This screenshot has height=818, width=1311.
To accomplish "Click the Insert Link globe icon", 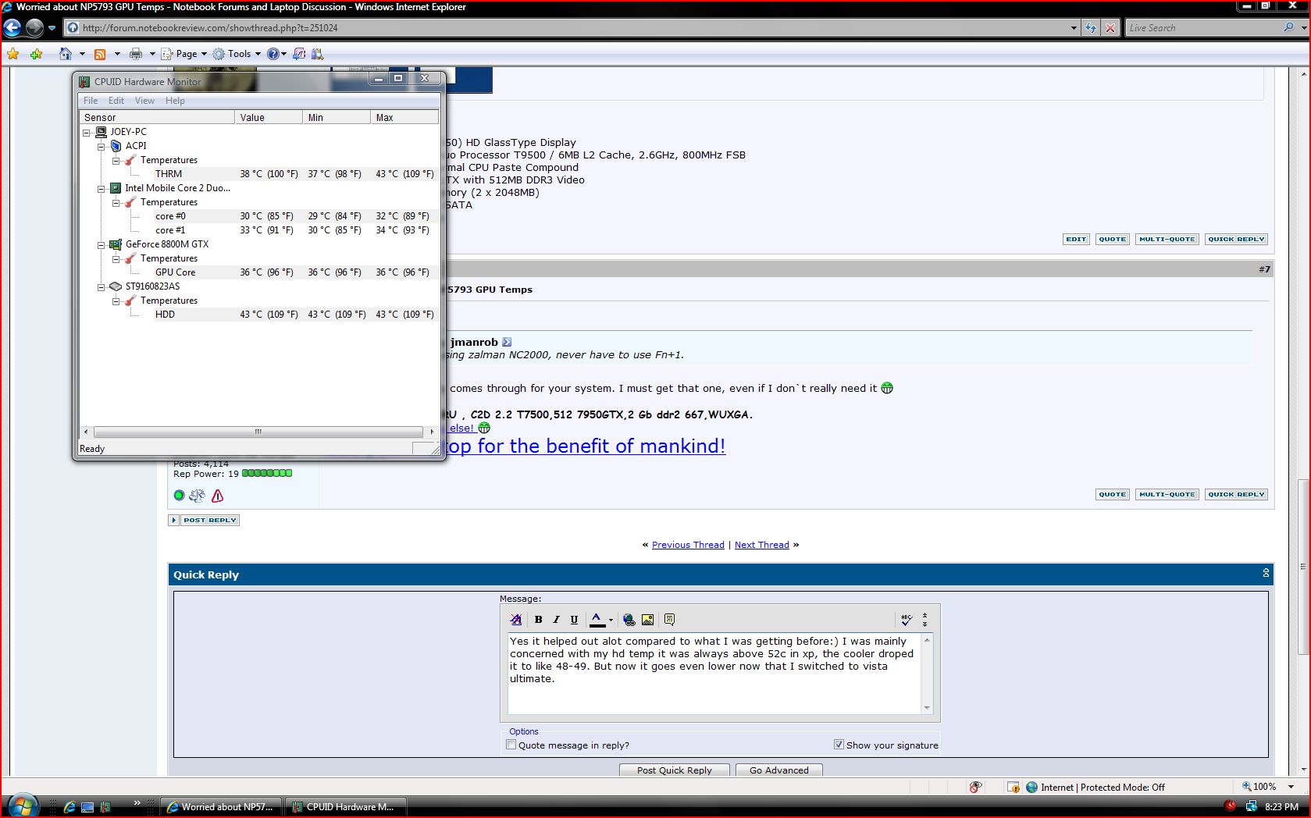I will click(629, 620).
